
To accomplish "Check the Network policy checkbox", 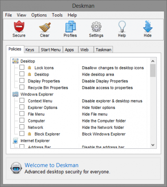I will coord(22,127).
